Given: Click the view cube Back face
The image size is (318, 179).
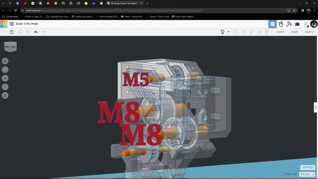Looking at the screenshot, I should pyautogui.click(x=14, y=47).
